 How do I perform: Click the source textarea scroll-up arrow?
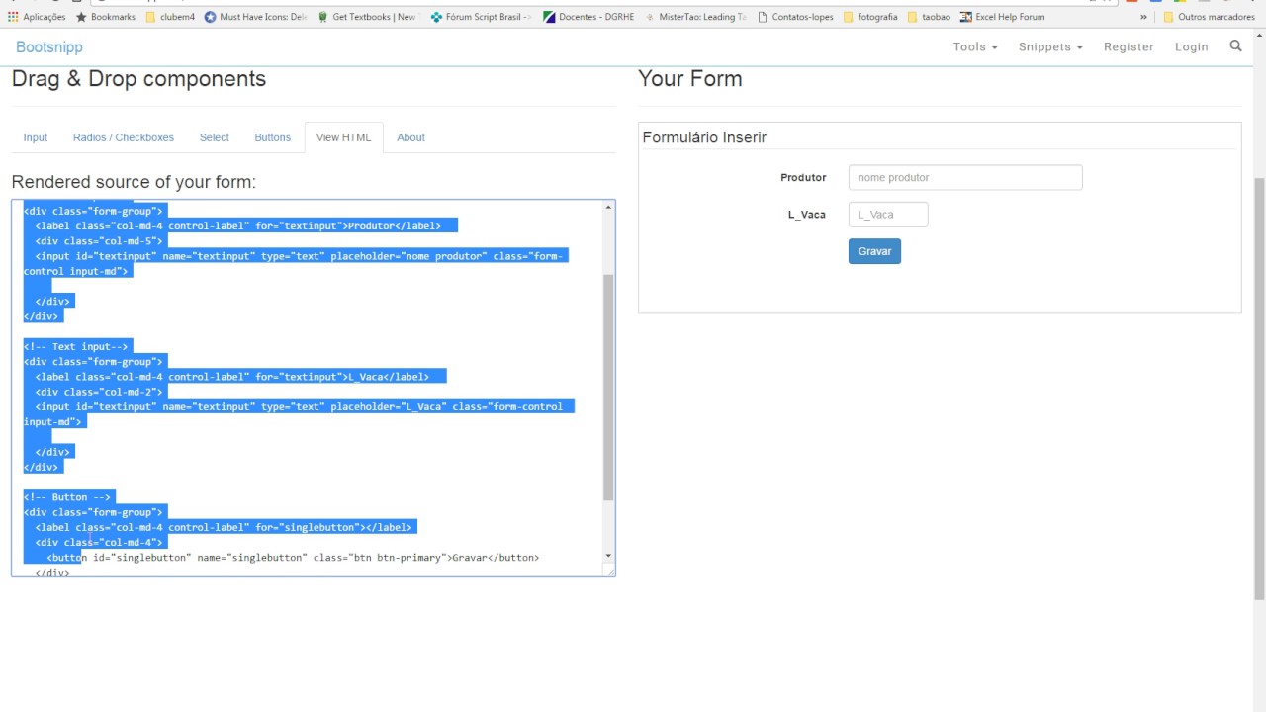[x=608, y=207]
